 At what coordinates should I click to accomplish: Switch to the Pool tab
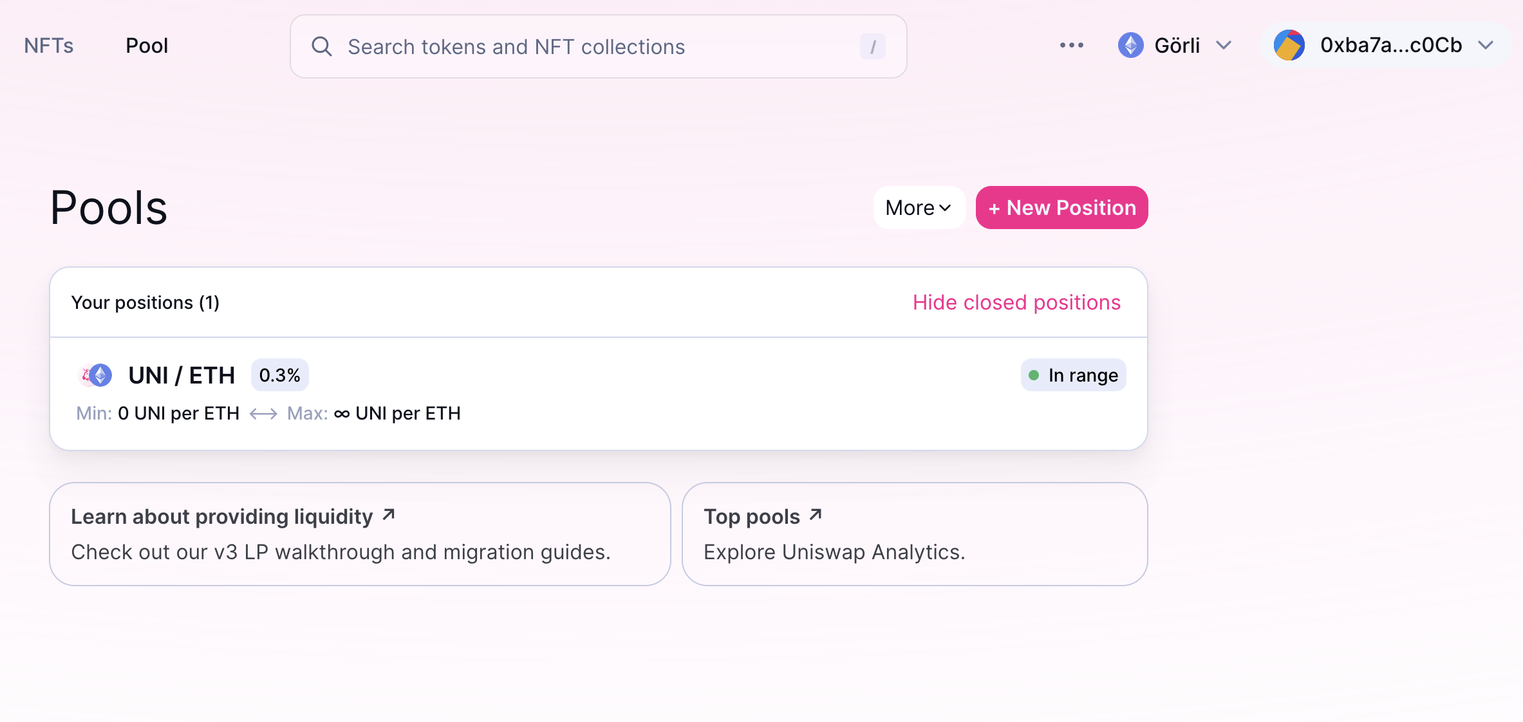point(147,46)
